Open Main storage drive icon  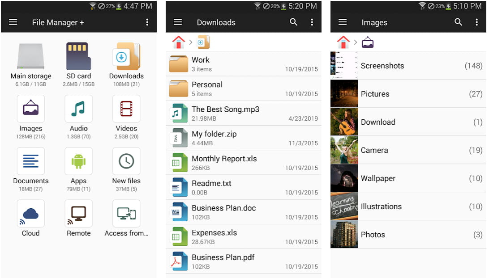[x=30, y=56]
